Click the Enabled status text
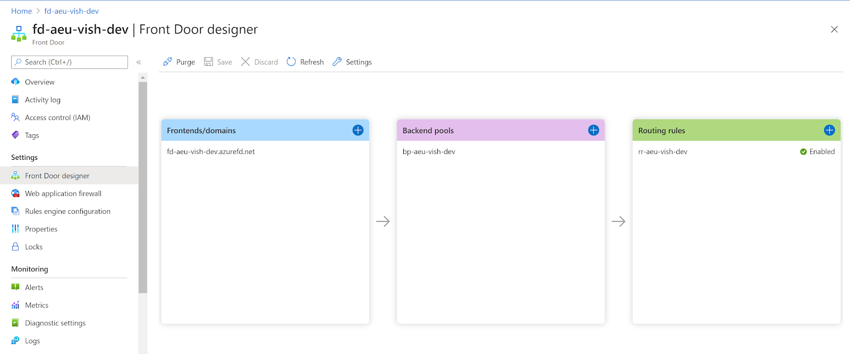 pyautogui.click(x=822, y=152)
